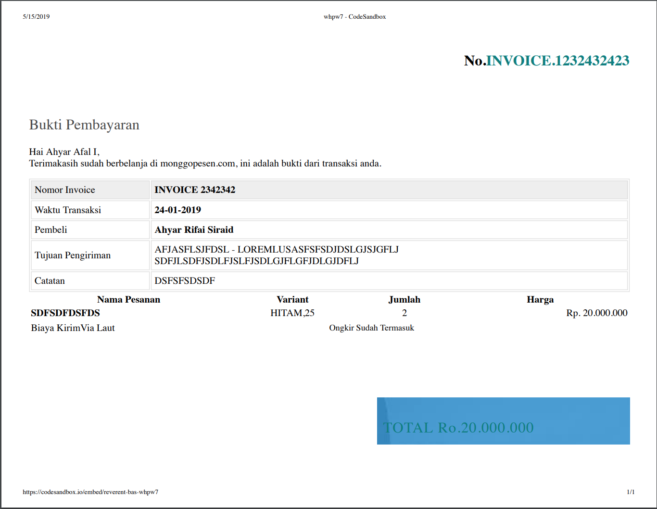Select the Catatan label cell
The image size is (657, 509).
tap(90, 280)
